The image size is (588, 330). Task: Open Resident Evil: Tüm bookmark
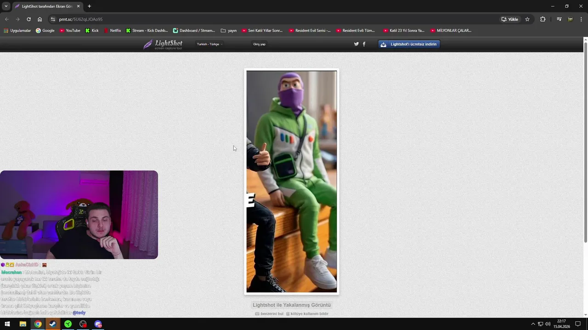[356, 31]
